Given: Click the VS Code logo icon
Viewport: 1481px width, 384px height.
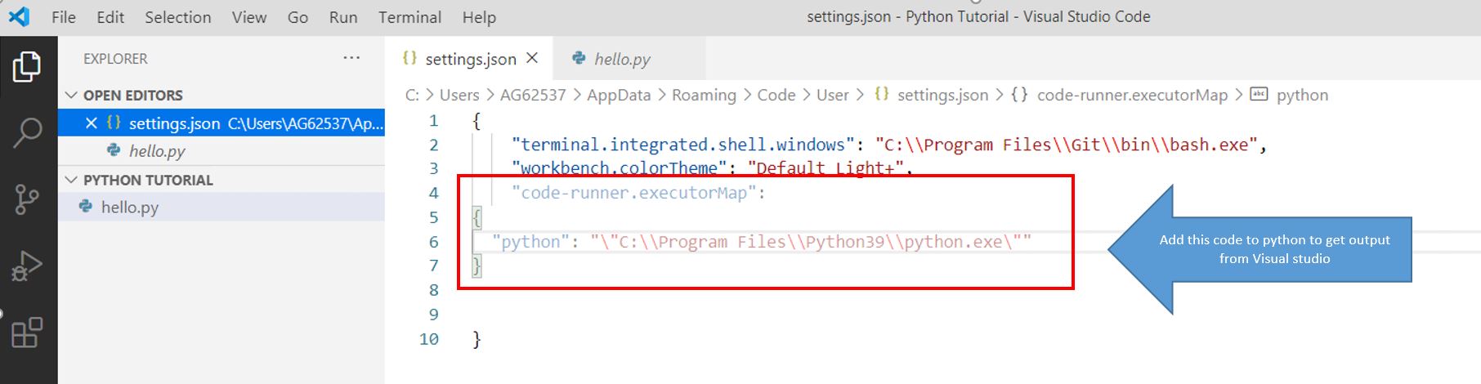Looking at the screenshot, I should point(19,16).
